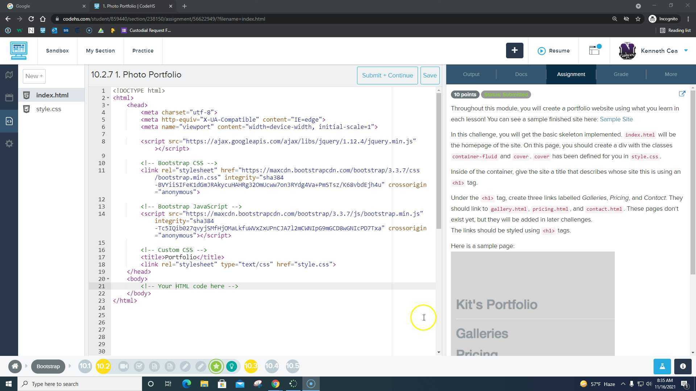
Task: Switch to the Grade tab
Action: coord(621,74)
